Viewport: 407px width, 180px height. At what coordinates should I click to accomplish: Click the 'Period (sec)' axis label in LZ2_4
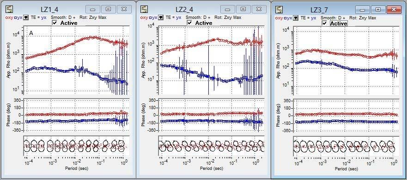pos(211,168)
